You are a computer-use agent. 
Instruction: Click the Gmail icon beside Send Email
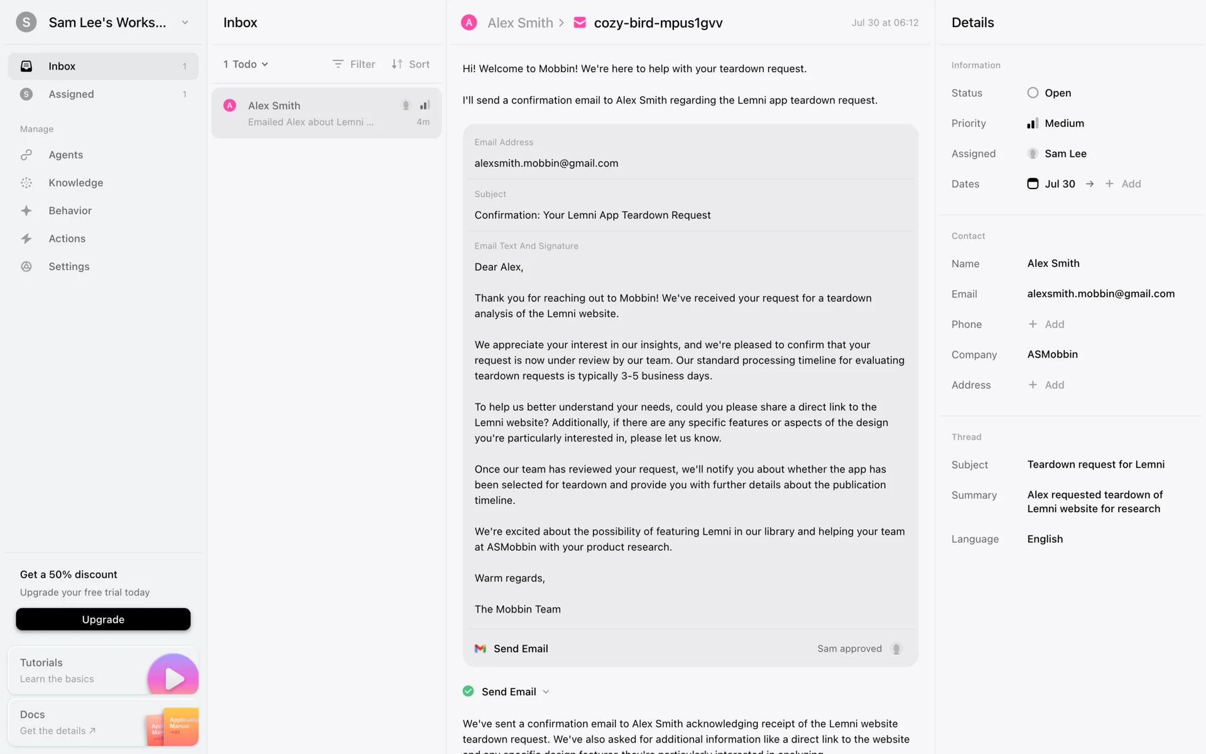tap(481, 648)
